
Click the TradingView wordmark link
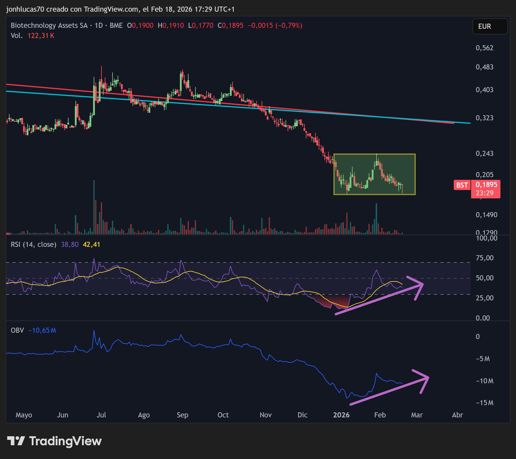pyautogui.click(x=65, y=441)
